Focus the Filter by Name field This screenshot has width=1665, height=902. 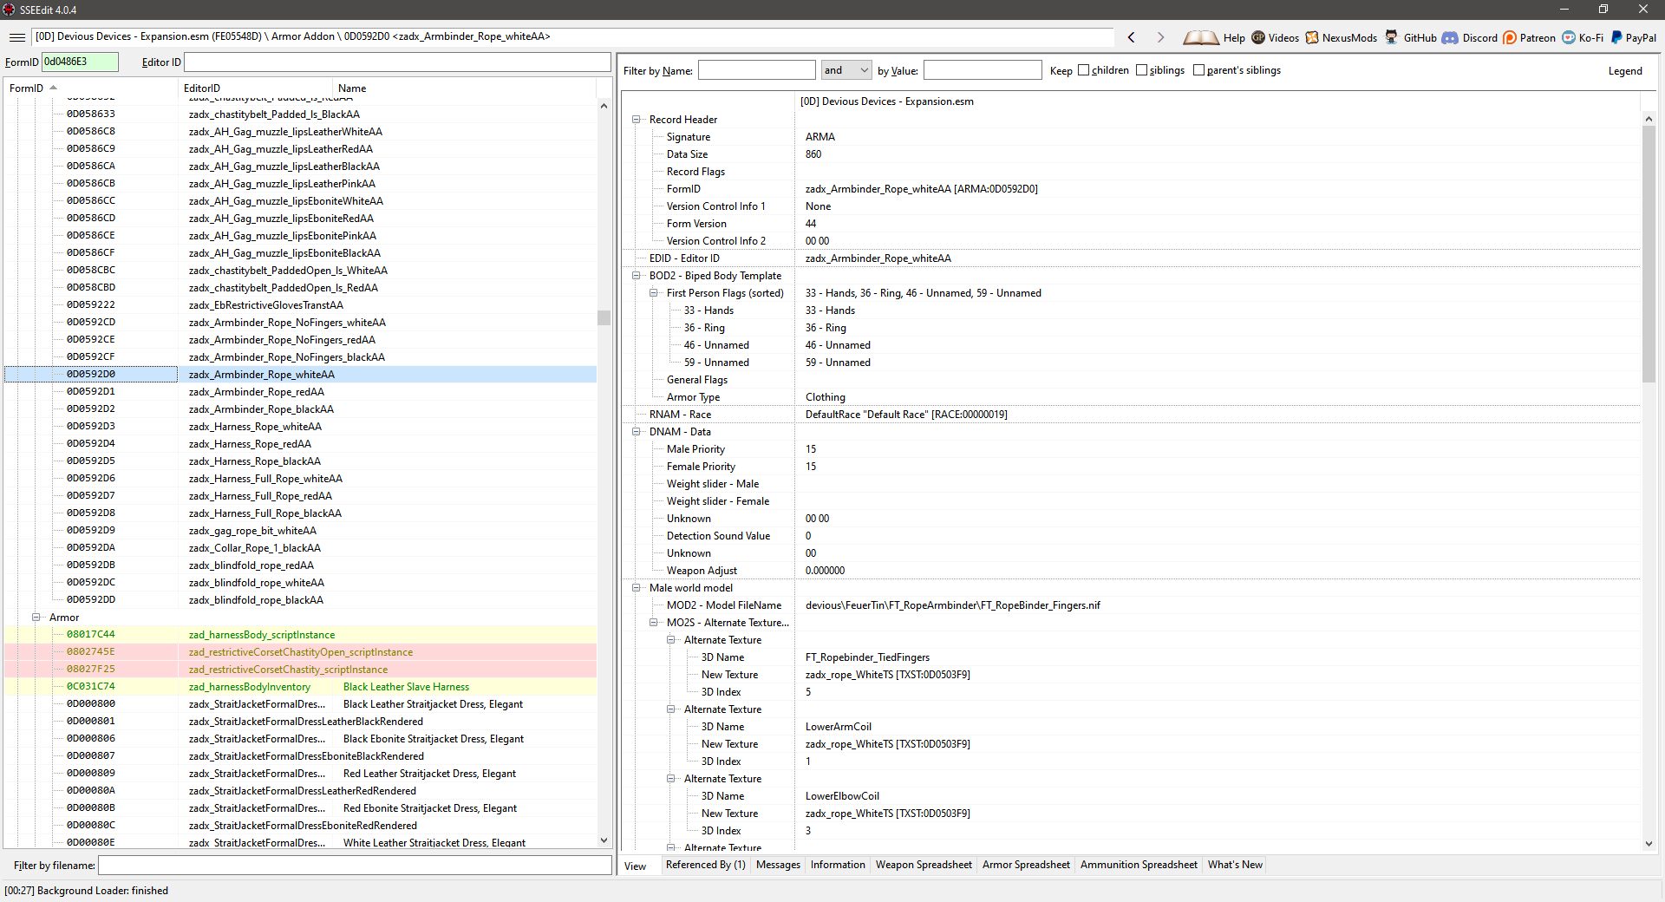pyautogui.click(x=757, y=70)
